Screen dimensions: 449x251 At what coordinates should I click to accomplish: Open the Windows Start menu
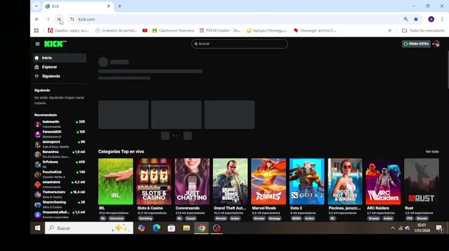click(37, 228)
